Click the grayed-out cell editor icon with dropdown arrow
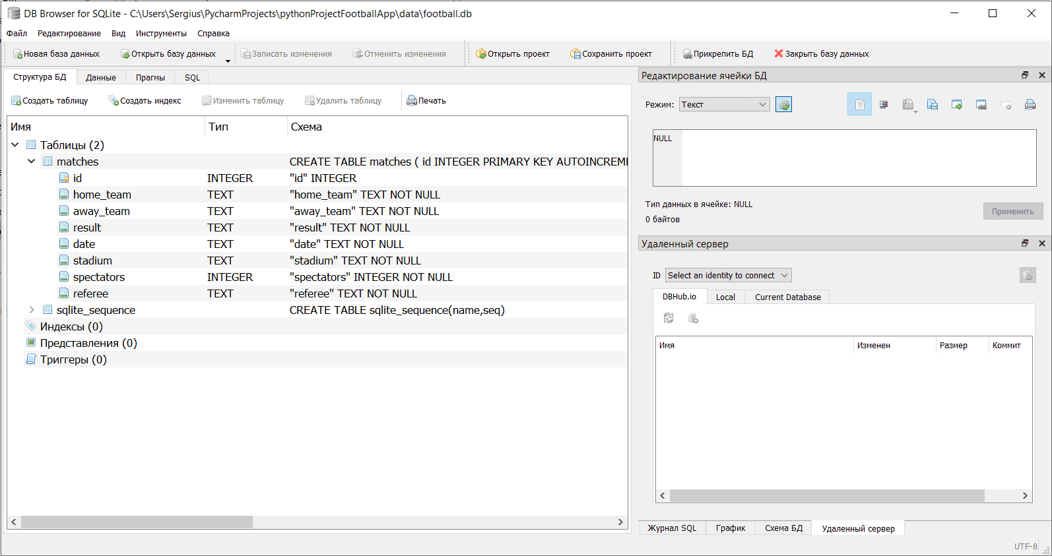Screen dimensions: 1052x556 pos(909,104)
